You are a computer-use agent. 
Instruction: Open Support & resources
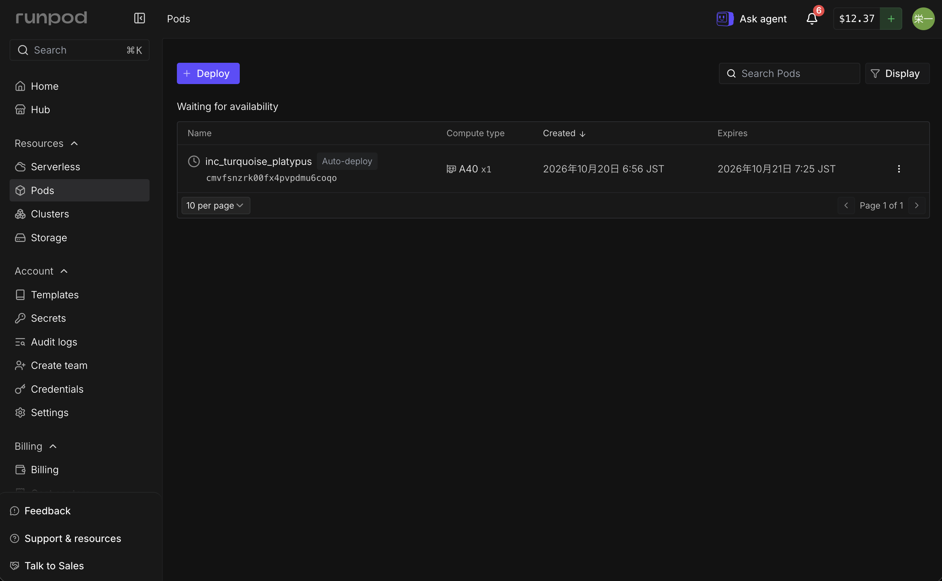(65, 538)
